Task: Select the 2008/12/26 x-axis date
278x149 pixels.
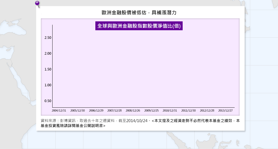Action: pyautogui.click(x=133, y=110)
